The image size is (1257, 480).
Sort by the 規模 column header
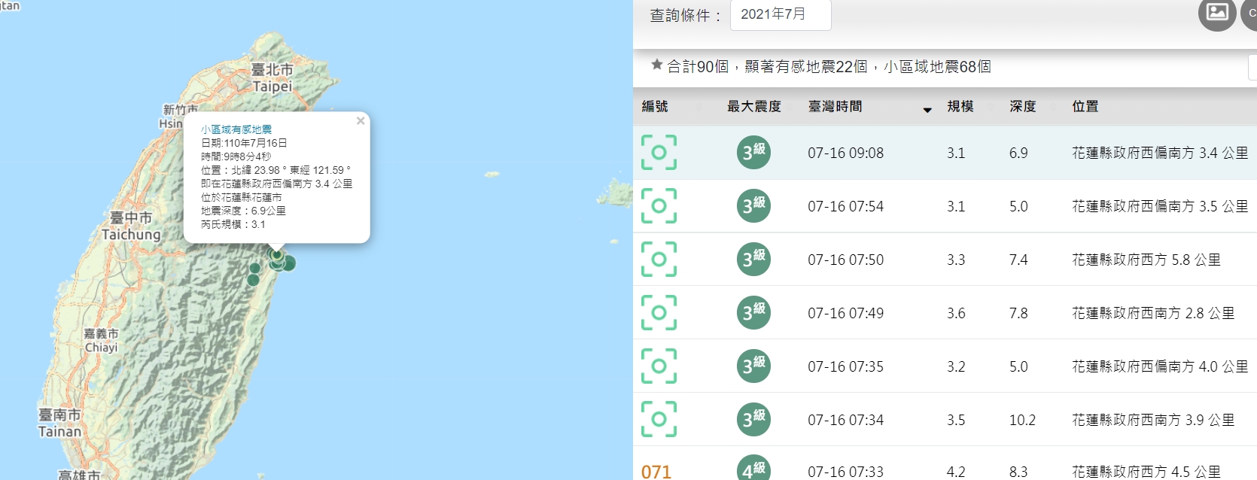pos(960,107)
